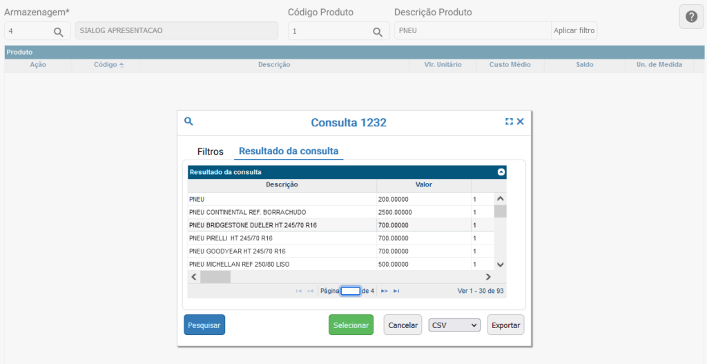Click the Exportar button
Viewport: 707px width, 364px height.
[505, 325]
